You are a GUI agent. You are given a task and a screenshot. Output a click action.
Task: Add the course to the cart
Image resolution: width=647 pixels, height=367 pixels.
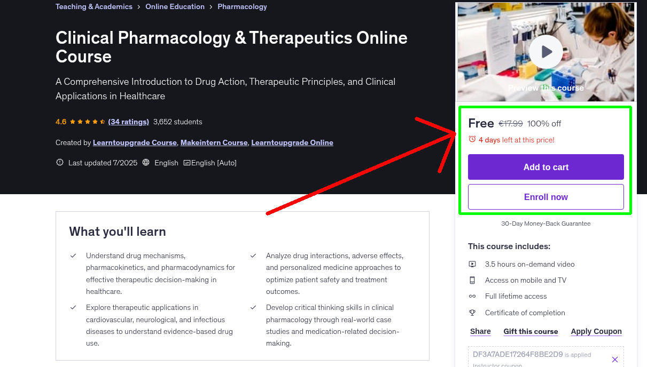[x=545, y=167]
